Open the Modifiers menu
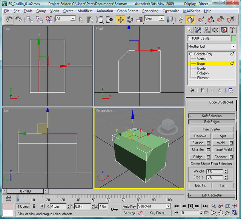 (84, 11)
